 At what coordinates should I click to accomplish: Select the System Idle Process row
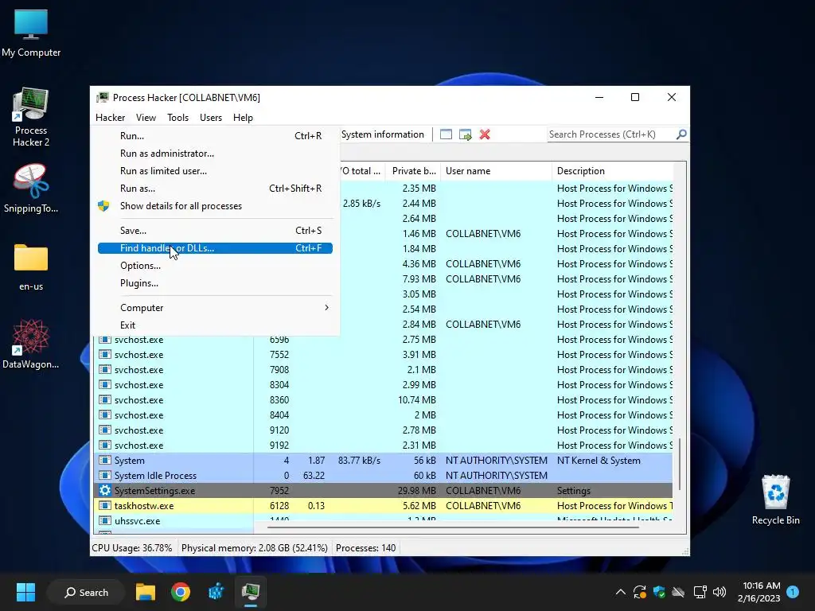pyautogui.click(x=383, y=476)
